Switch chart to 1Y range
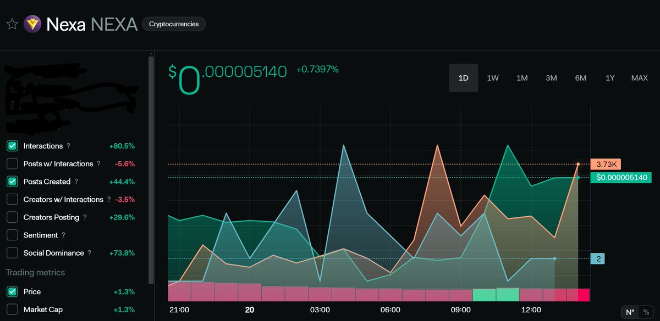 pos(610,78)
